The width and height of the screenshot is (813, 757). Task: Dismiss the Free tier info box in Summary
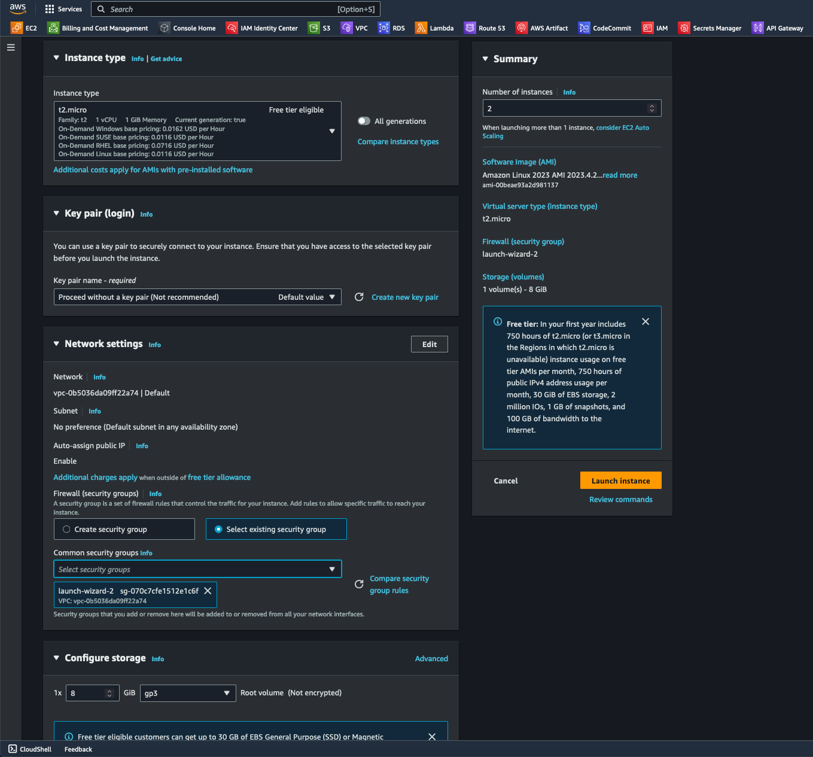point(645,321)
